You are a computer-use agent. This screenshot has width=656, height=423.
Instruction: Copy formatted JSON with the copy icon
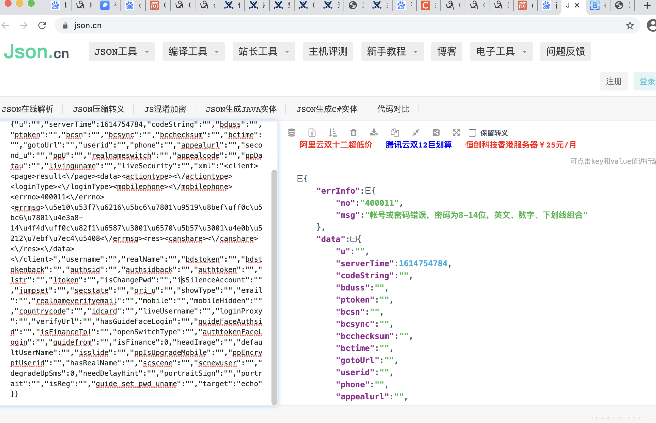click(395, 133)
